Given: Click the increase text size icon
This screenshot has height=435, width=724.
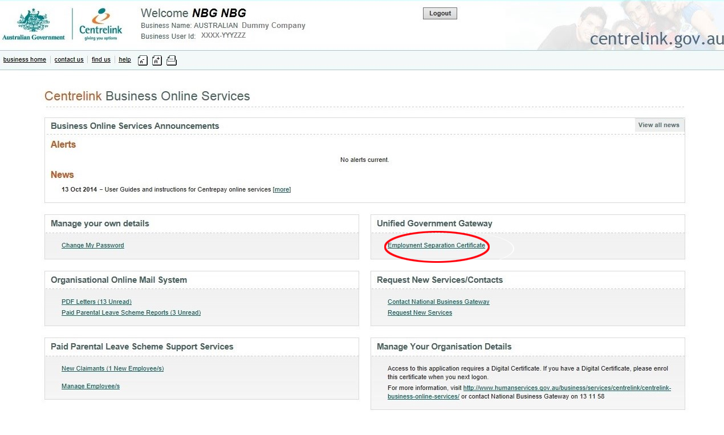Looking at the screenshot, I should (157, 60).
